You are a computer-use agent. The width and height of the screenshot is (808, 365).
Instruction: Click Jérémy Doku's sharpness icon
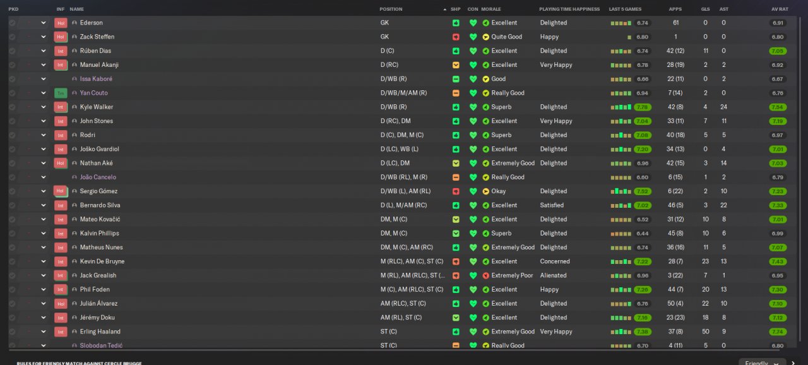point(456,318)
